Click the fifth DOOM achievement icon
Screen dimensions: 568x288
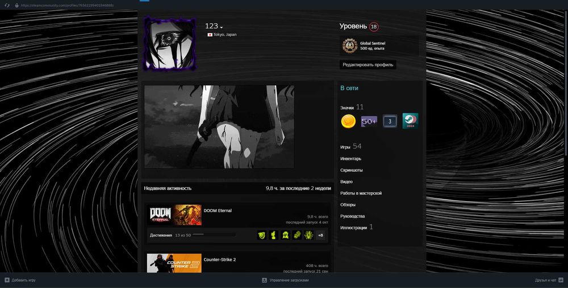(308, 235)
